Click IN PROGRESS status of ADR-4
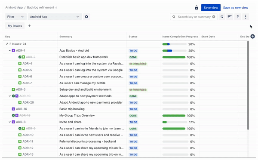Image resolution: width=258 pixels, height=160 pixels. 138,64
